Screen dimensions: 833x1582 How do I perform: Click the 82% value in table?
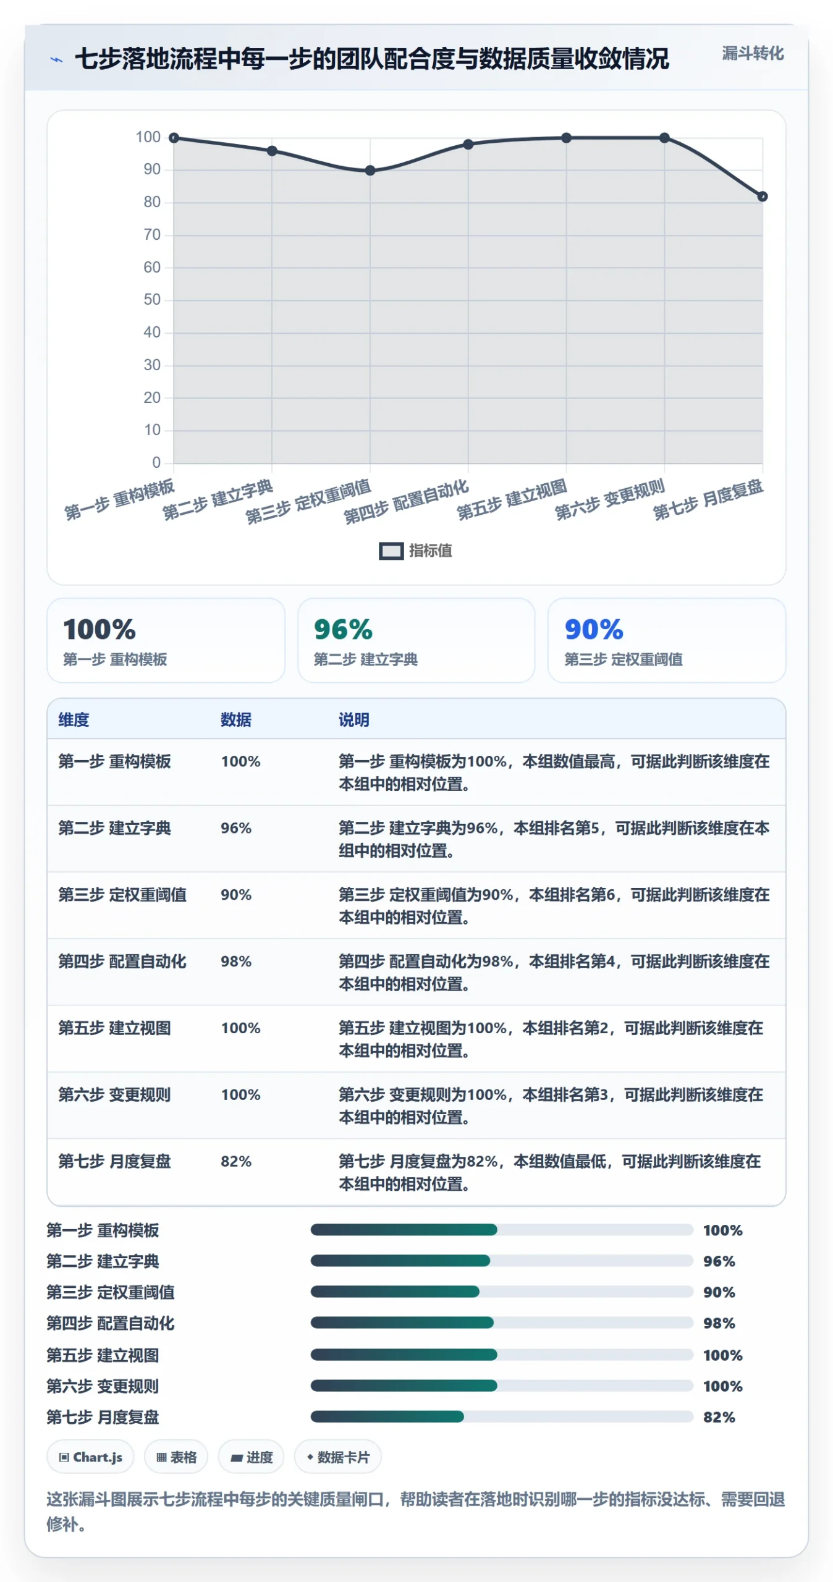coord(236,1162)
